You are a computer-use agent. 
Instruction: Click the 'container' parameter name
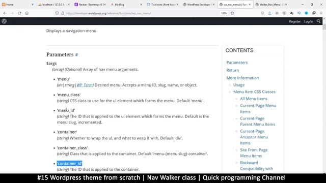[x=67, y=132]
